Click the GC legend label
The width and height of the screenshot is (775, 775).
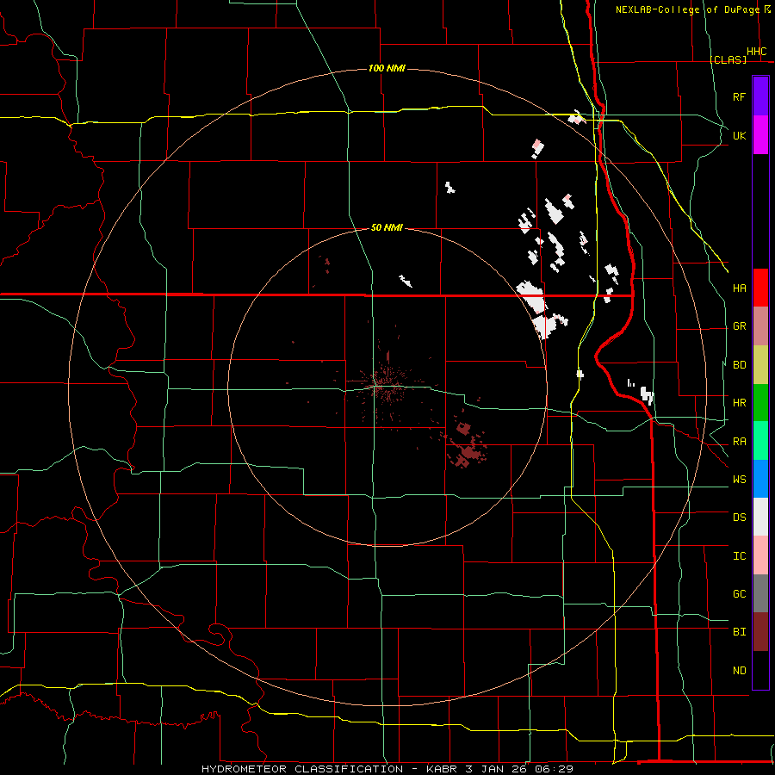[739, 594]
